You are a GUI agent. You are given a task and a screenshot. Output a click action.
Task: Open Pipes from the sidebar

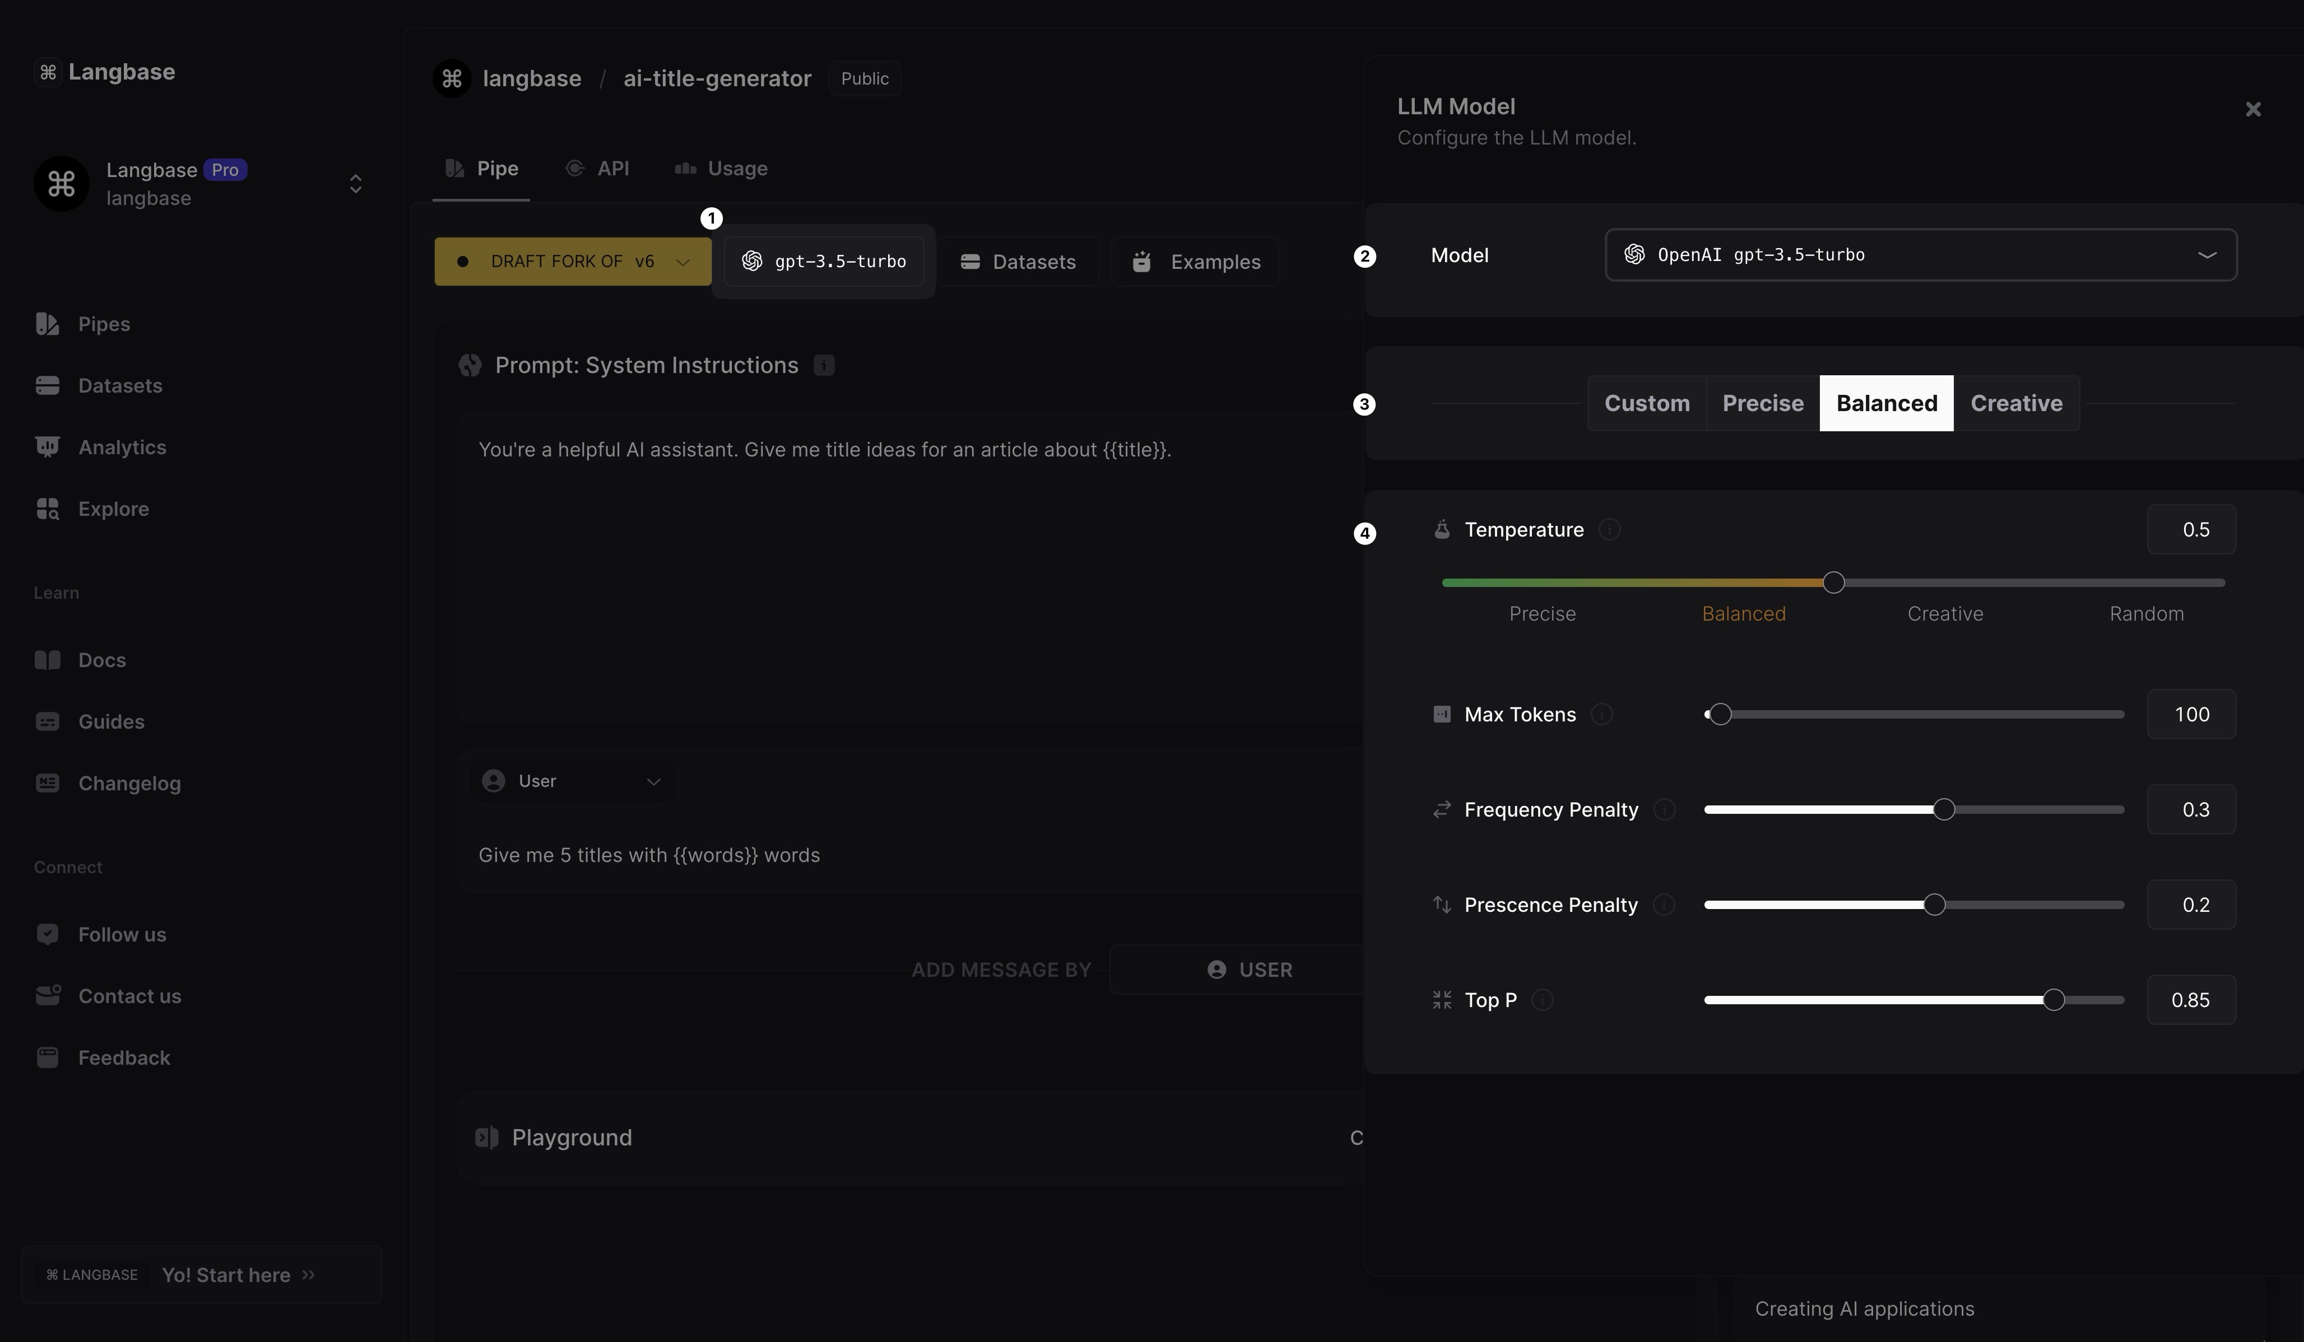(x=103, y=324)
